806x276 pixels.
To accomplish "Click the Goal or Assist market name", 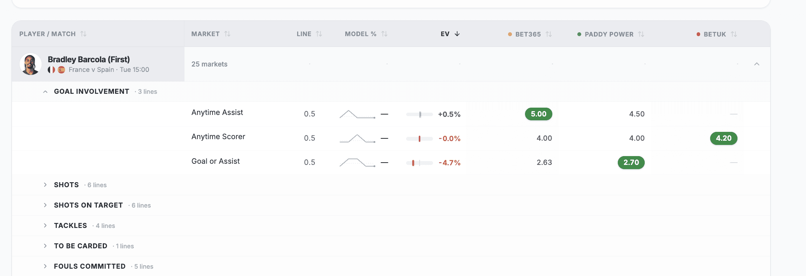I will (216, 161).
